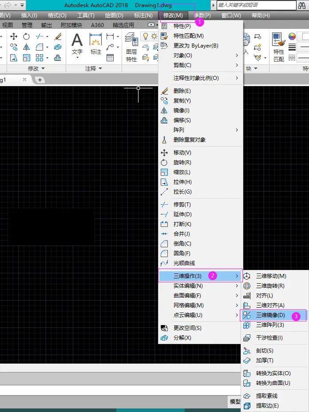This screenshot has width=309, height=412.
Task: Expand the 注释 panel dropdown
Action: 100,68
